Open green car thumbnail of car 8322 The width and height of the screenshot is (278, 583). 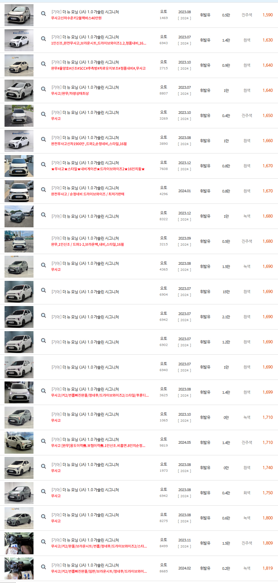(19, 216)
